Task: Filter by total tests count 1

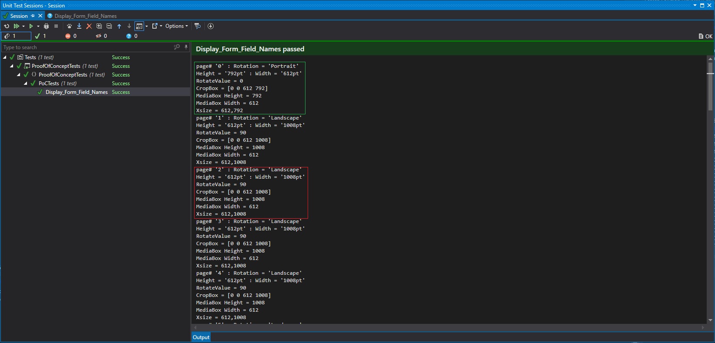Action: pos(16,36)
